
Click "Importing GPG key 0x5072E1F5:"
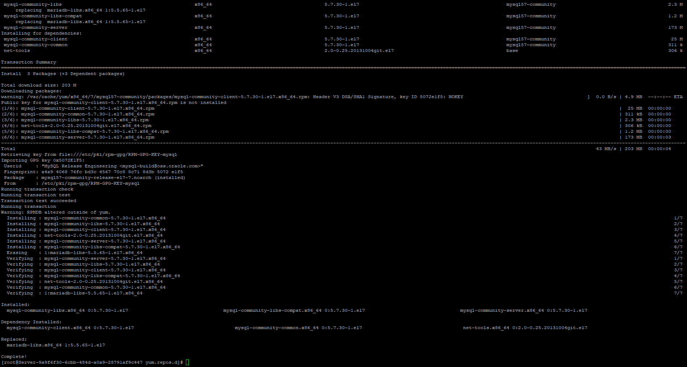tap(43, 160)
